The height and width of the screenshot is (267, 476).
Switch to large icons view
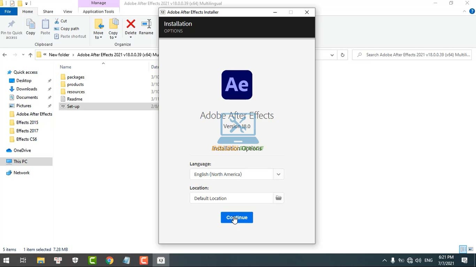(x=471, y=249)
